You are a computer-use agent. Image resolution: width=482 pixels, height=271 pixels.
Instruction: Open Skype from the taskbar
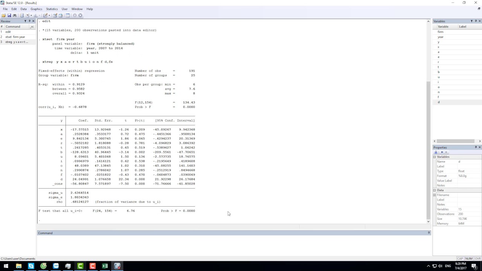click(31, 266)
